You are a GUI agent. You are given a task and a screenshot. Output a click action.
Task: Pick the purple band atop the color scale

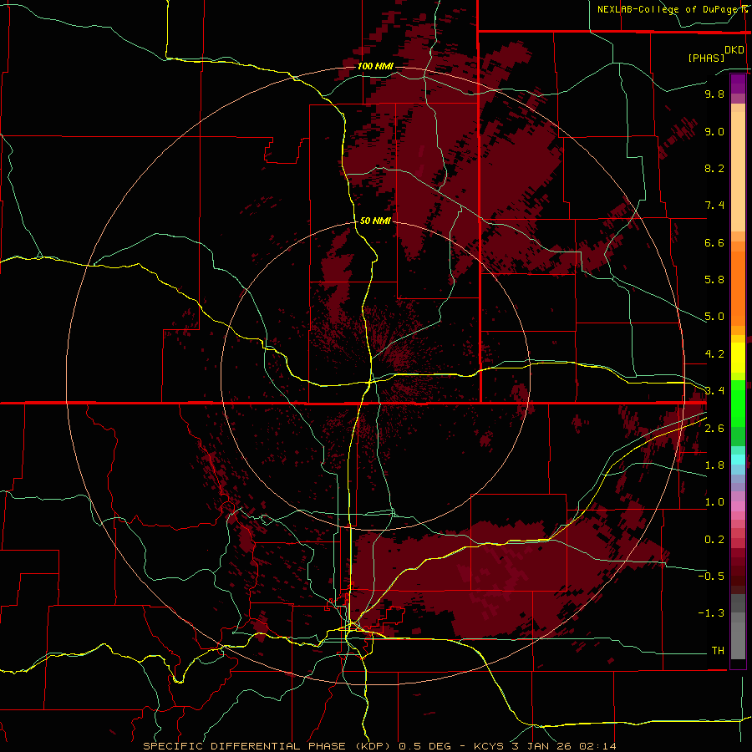(x=738, y=84)
